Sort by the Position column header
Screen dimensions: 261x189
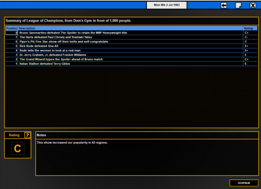click(x=12, y=28)
